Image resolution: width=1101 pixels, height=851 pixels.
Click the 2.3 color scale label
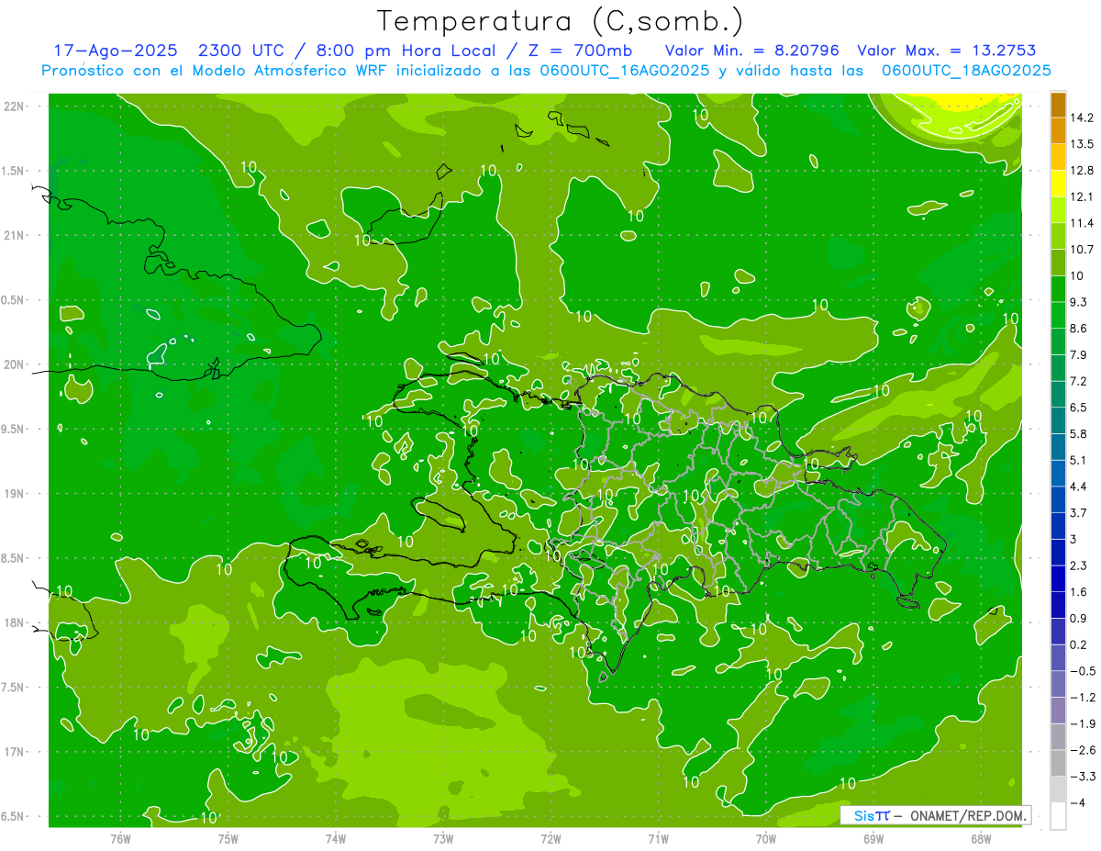tap(1080, 565)
